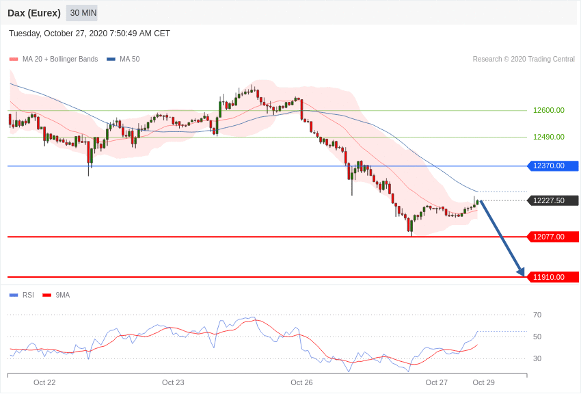
Task: Toggle the RSI legend label
Action: [x=28, y=295]
